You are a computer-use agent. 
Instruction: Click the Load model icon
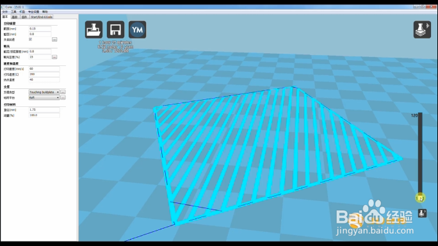point(93,29)
